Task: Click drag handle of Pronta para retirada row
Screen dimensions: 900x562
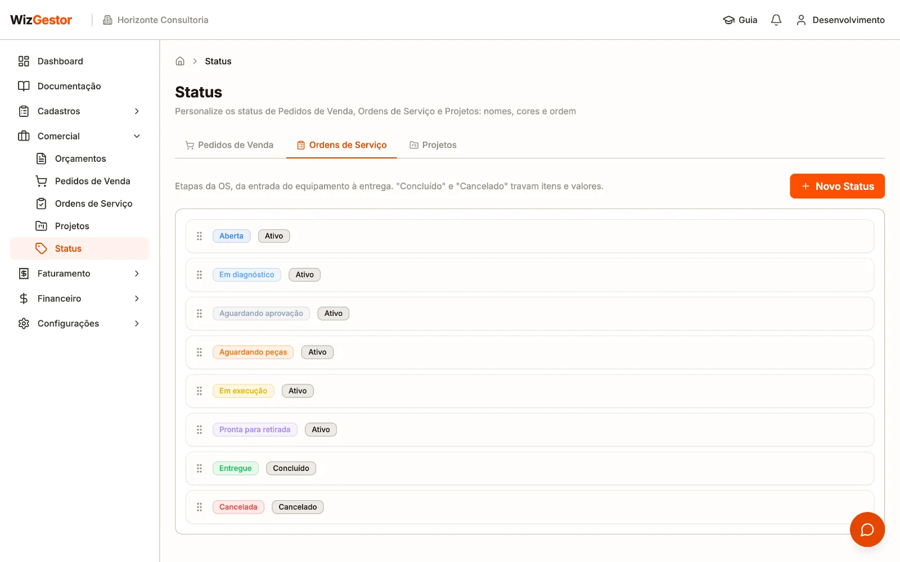Action: [199, 430]
